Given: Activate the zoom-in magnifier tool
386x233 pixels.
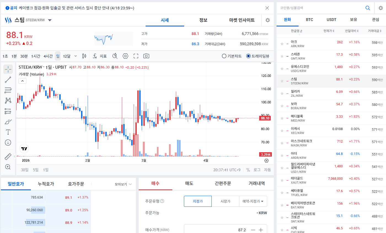Looking at the screenshot, I should click(x=8, y=167).
